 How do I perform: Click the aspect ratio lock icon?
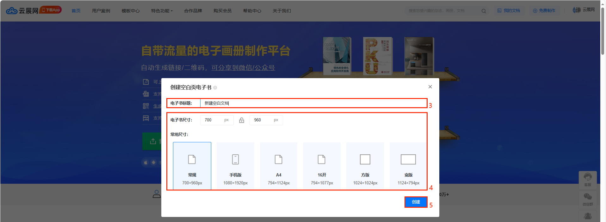click(x=242, y=120)
